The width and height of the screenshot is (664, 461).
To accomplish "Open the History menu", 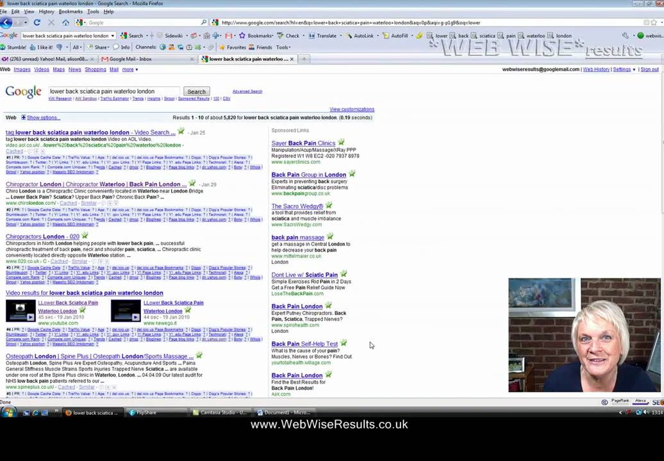I will pos(46,12).
